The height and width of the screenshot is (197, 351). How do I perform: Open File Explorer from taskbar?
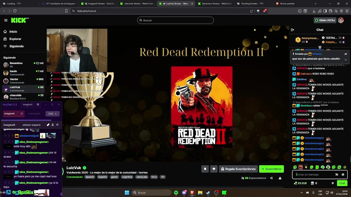[200, 193]
